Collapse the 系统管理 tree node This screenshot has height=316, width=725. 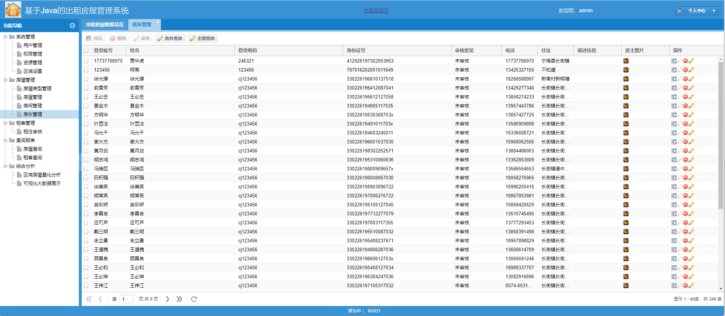point(5,37)
